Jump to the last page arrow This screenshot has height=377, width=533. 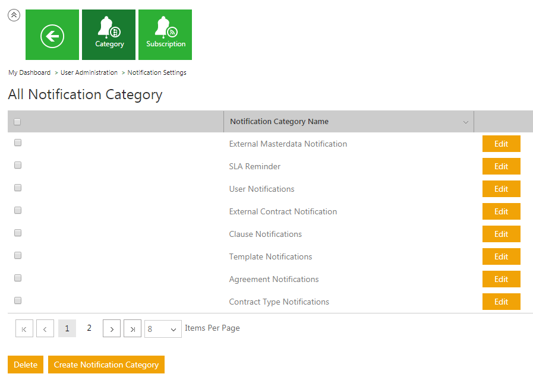coord(133,328)
